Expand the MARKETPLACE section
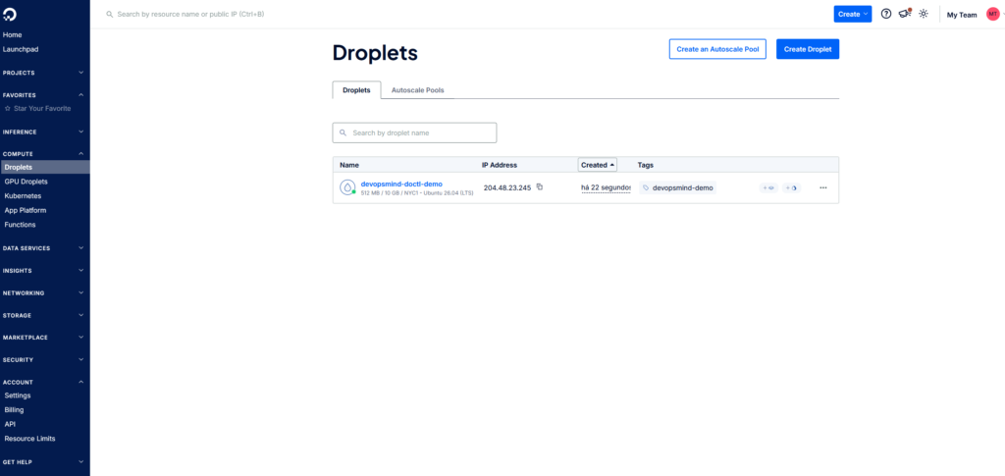Screen dimensions: 1005x476 [45, 337]
